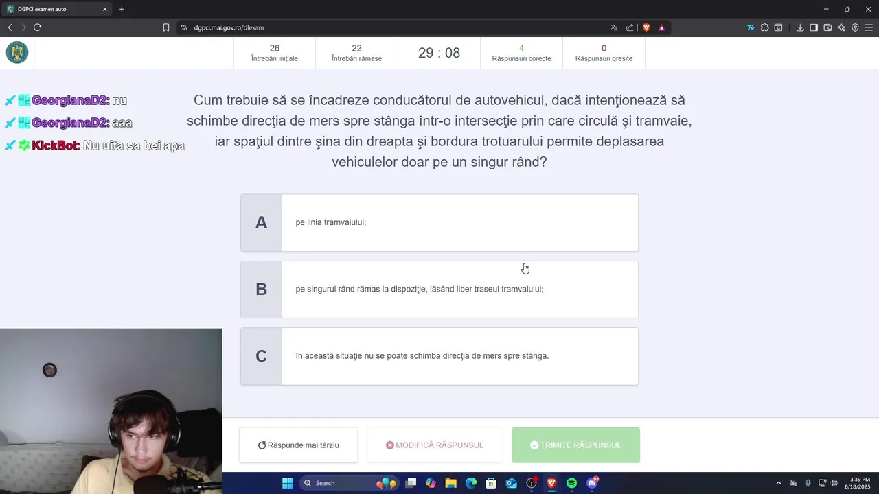Select the DGPCI examen auto tab
This screenshot has width=879, height=494.
pos(58,9)
